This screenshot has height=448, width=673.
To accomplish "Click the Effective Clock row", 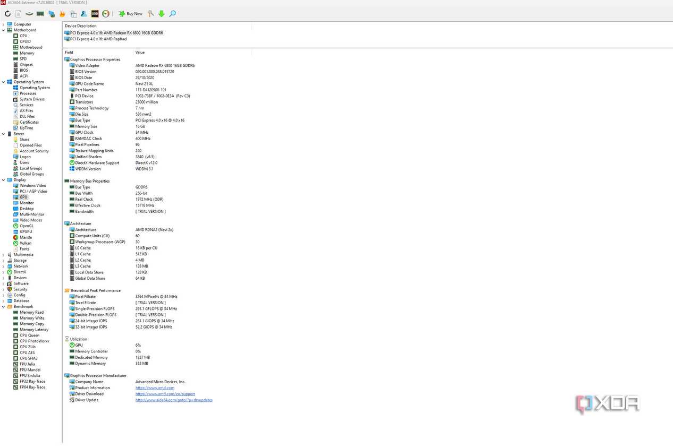I will point(112,205).
